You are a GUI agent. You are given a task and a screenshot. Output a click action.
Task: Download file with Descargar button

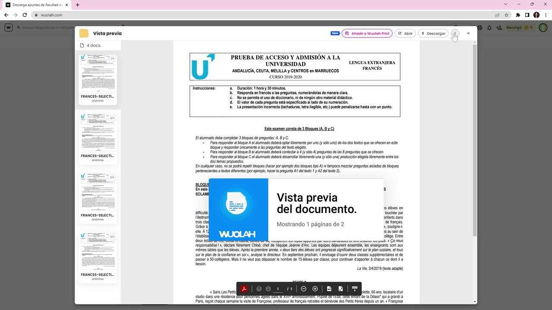[433, 33]
